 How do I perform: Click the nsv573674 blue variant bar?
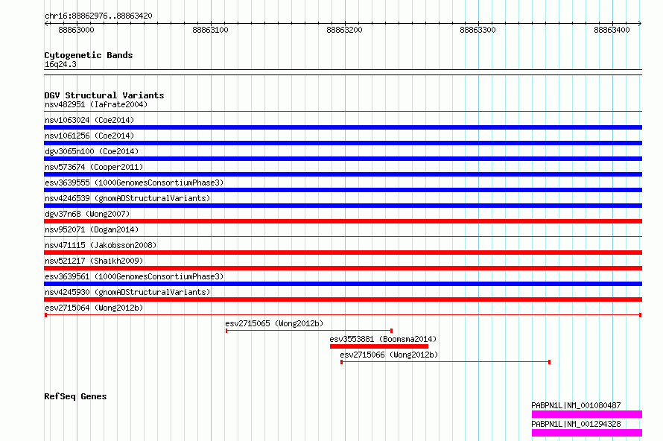point(343,174)
